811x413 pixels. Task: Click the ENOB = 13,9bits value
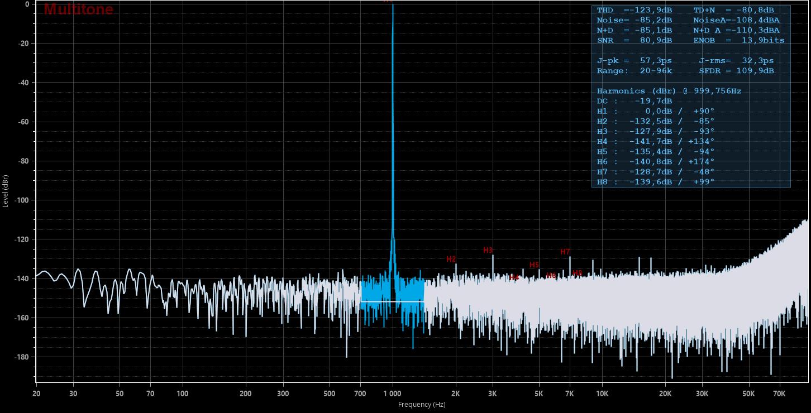click(739, 41)
